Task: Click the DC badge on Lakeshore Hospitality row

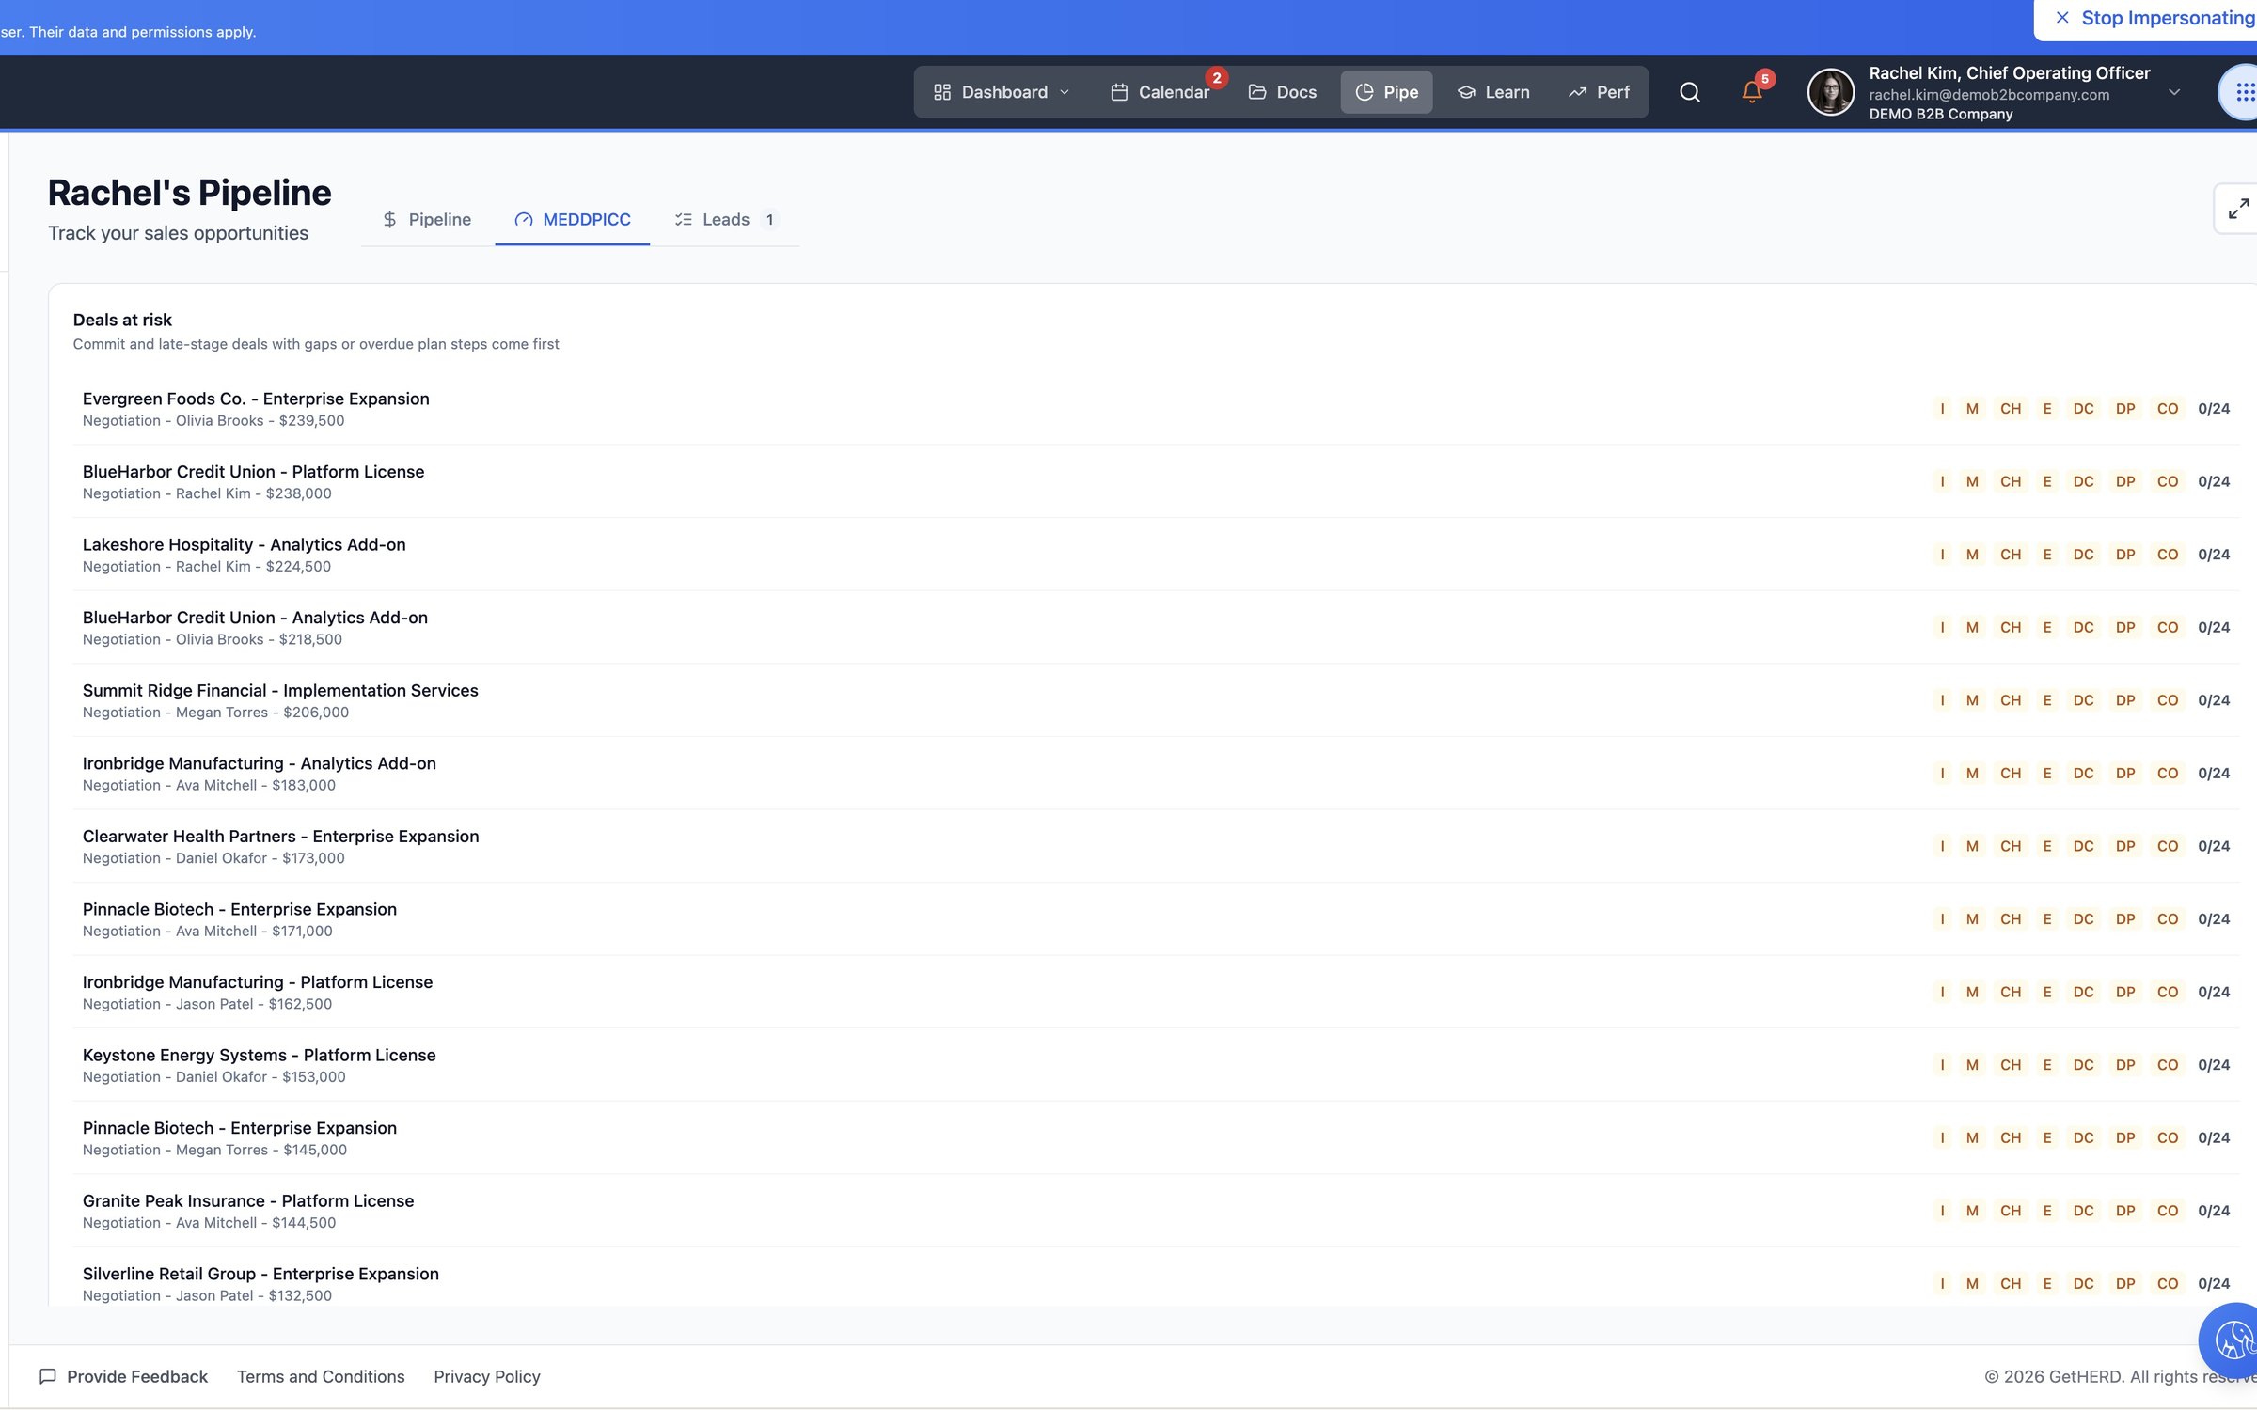Action: 2083,555
